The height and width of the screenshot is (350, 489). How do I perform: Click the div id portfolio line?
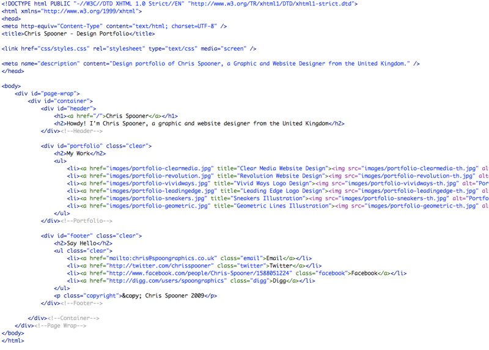[96, 146]
